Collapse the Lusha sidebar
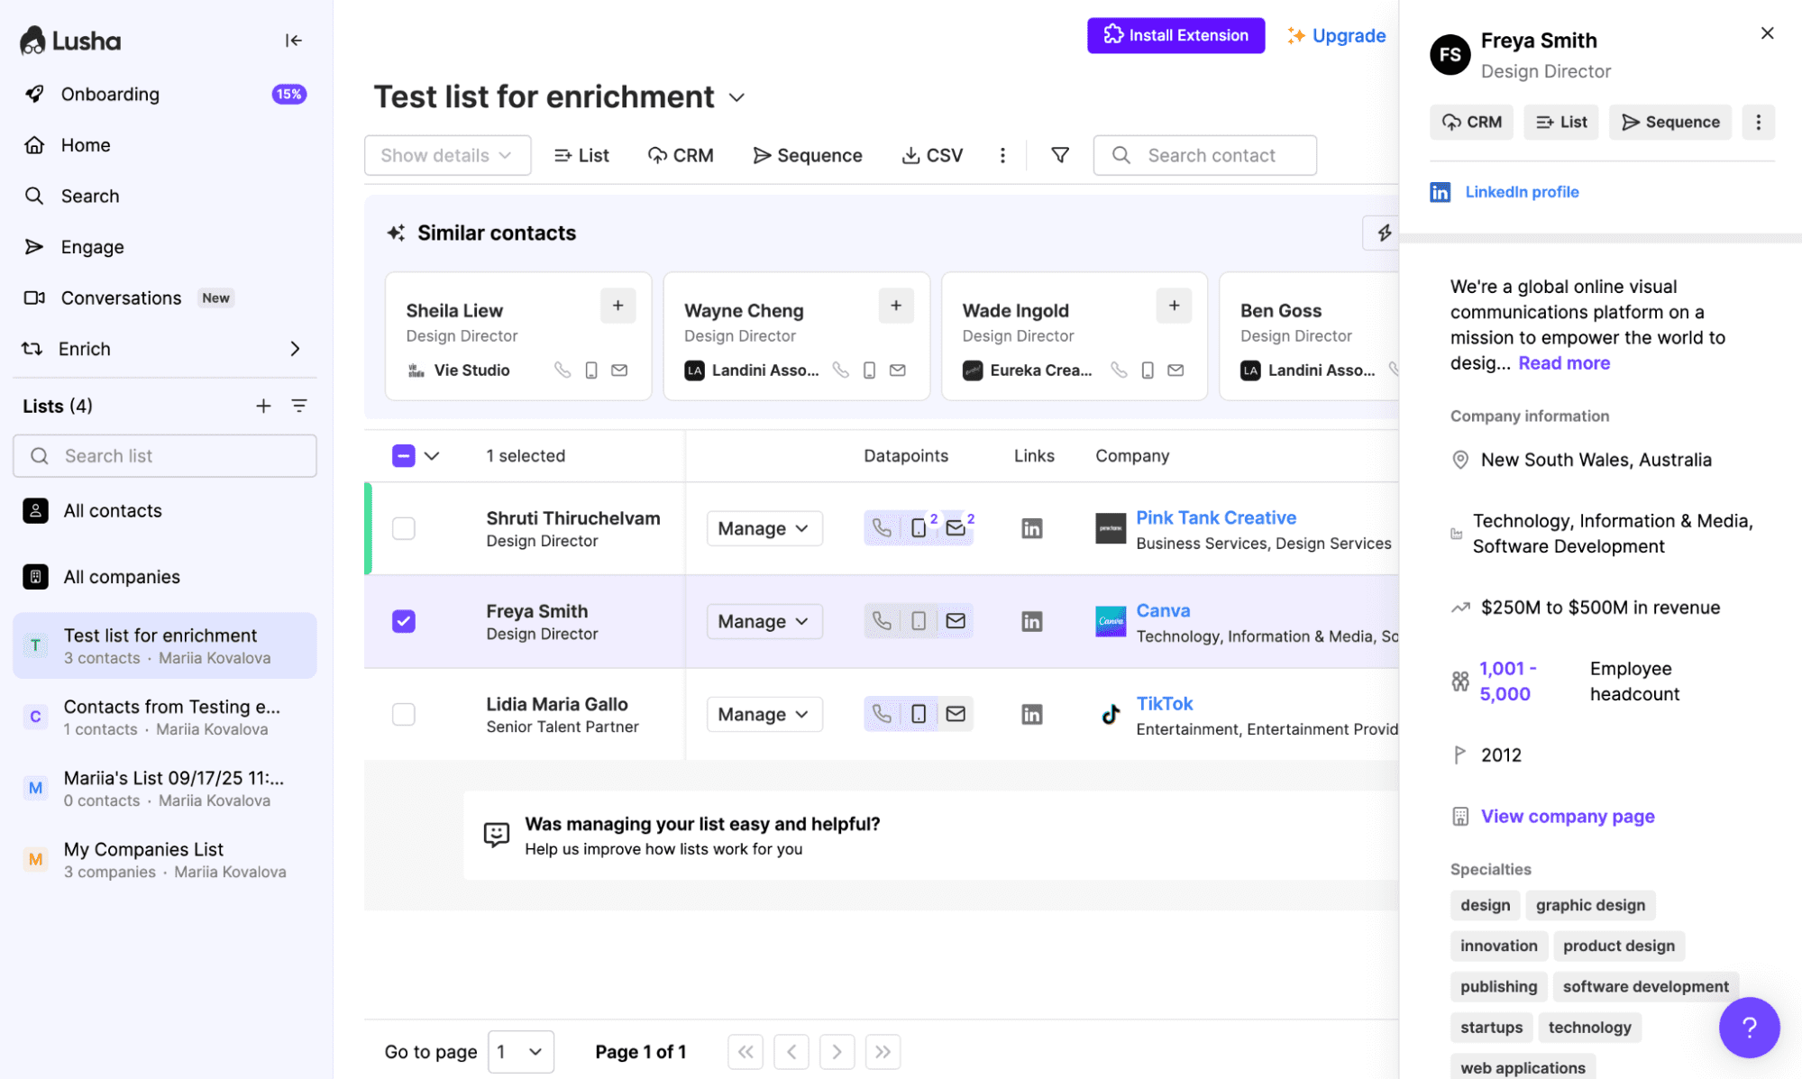Screen dimensions: 1802x1079 tap(293, 41)
